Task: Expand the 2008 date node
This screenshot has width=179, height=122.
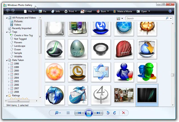Action: [9, 92]
